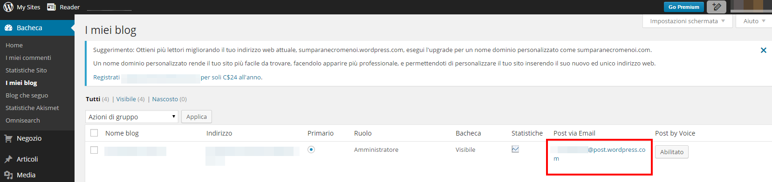Click the Negozio cart icon

click(8, 138)
